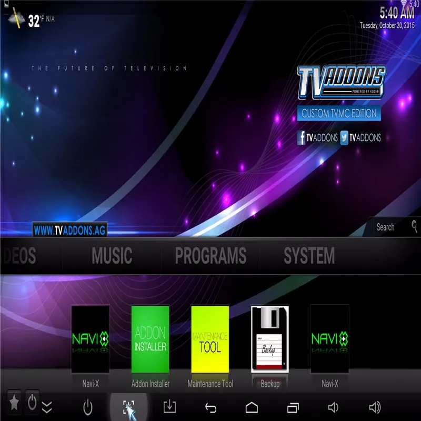
Task: Click the Android back arrow
Action: tap(211, 408)
